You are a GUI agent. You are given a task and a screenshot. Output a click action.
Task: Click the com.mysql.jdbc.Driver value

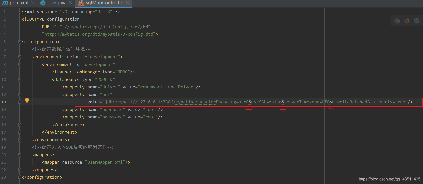point(166,87)
